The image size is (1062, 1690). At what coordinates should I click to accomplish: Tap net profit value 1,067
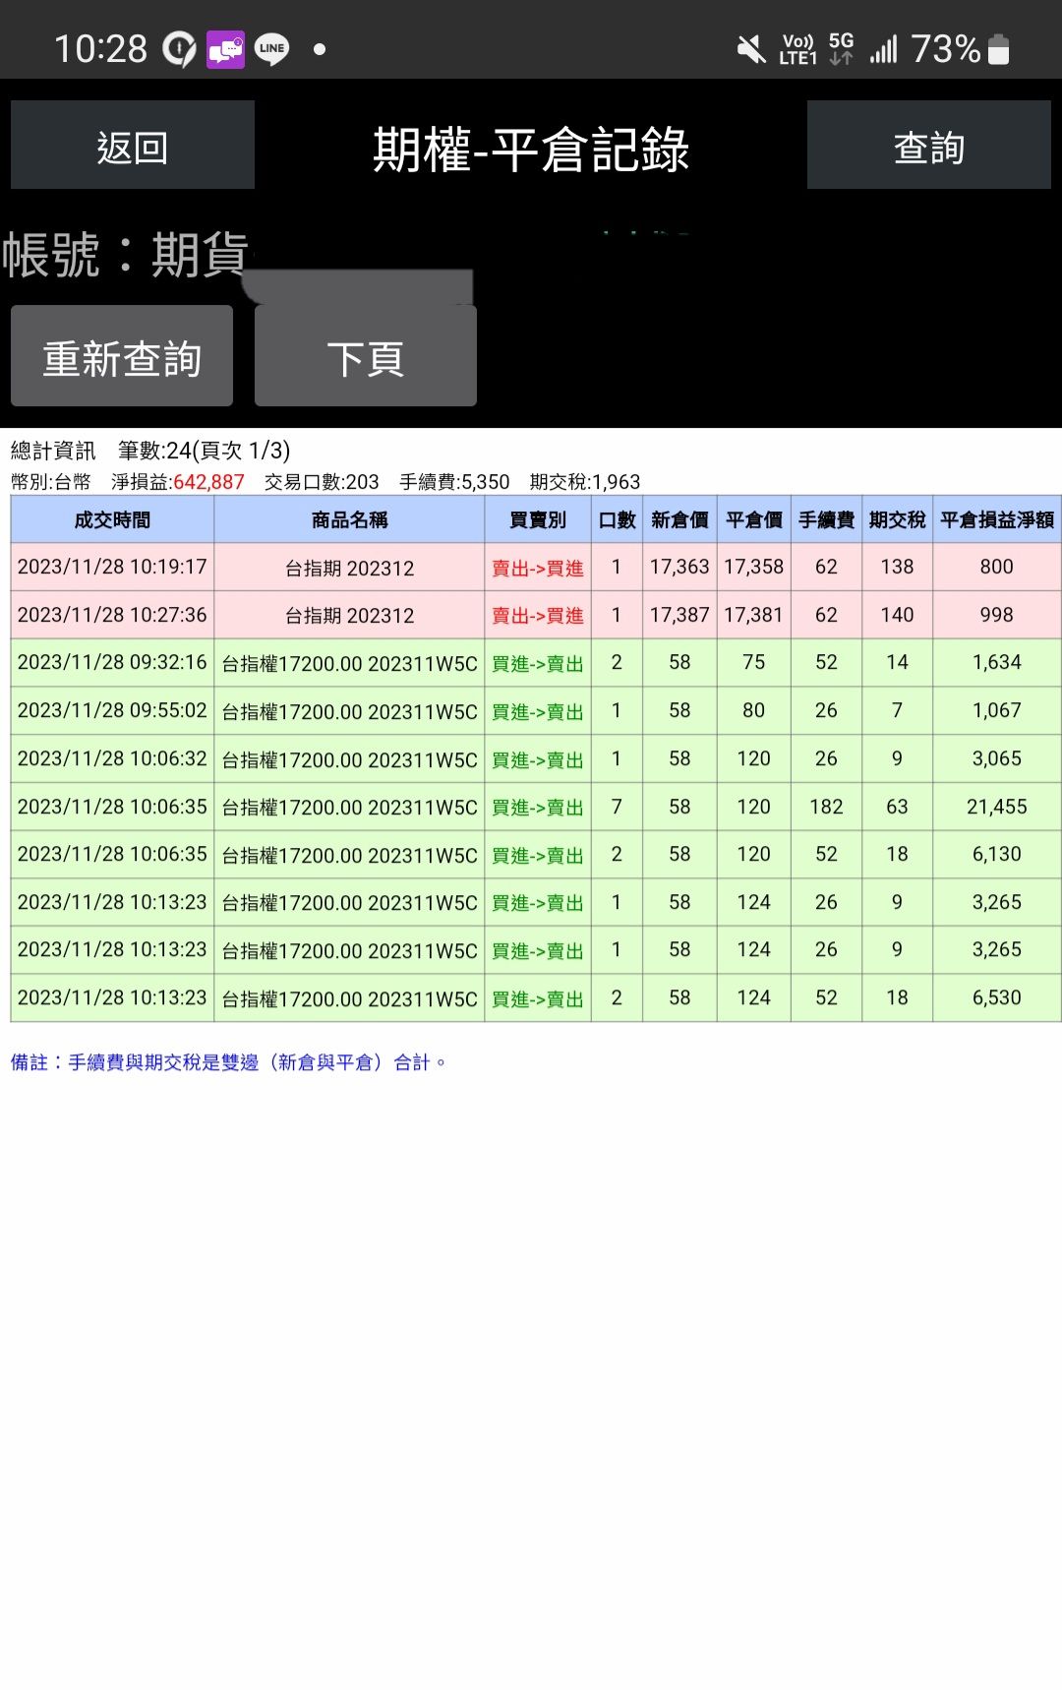[997, 710]
